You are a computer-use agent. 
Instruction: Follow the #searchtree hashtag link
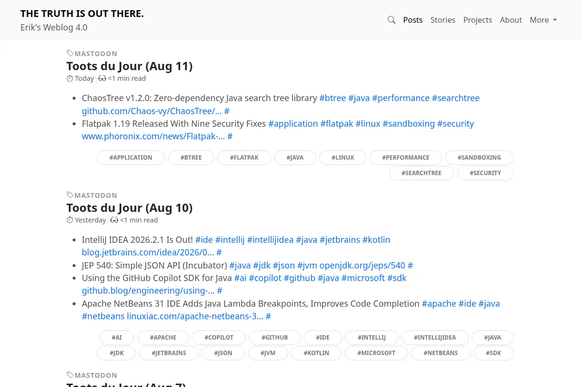click(456, 98)
